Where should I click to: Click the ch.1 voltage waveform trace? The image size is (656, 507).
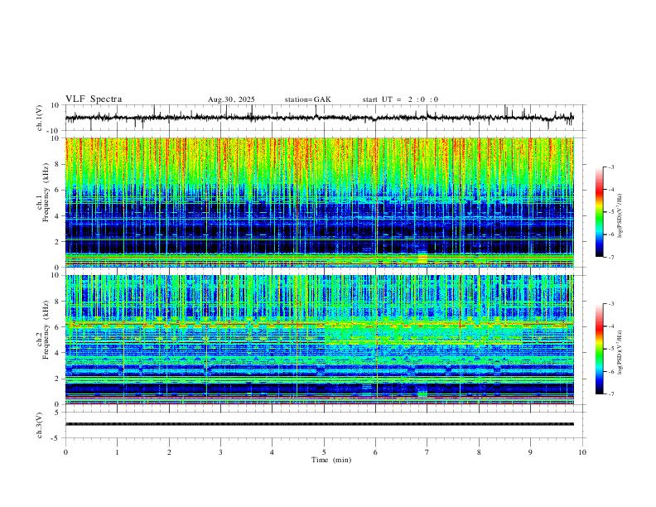(320, 118)
